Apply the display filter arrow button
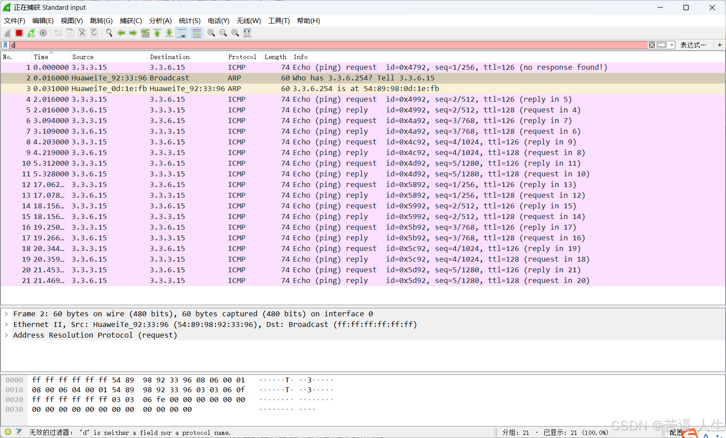726x438 pixels. coord(662,45)
